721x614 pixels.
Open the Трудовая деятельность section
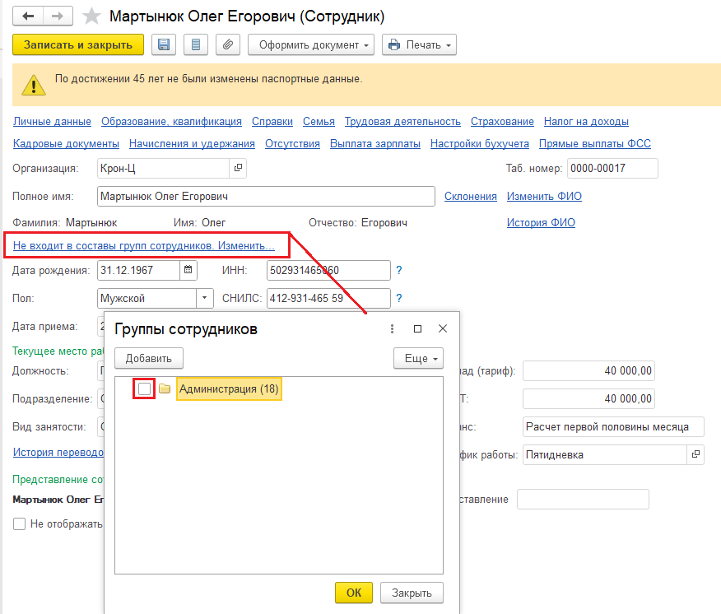402,122
